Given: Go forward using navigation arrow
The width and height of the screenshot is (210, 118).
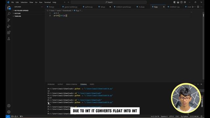Looking at the screenshot, I should pos(68,2).
